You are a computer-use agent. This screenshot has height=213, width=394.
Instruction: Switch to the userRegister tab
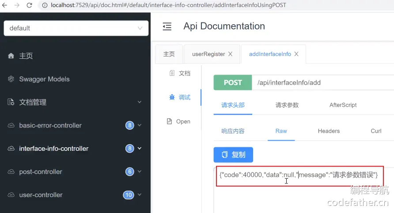pyautogui.click(x=208, y=54)
